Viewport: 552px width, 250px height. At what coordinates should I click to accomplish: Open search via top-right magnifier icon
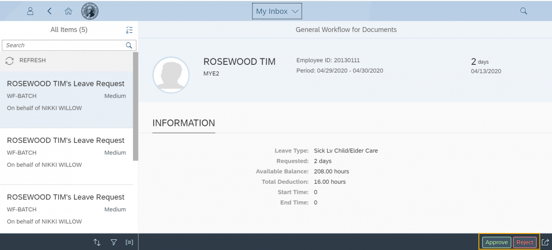(523, 11)
